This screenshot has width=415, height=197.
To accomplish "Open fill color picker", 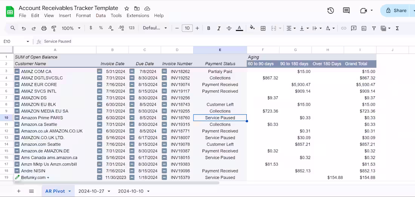I will [252, 28].
